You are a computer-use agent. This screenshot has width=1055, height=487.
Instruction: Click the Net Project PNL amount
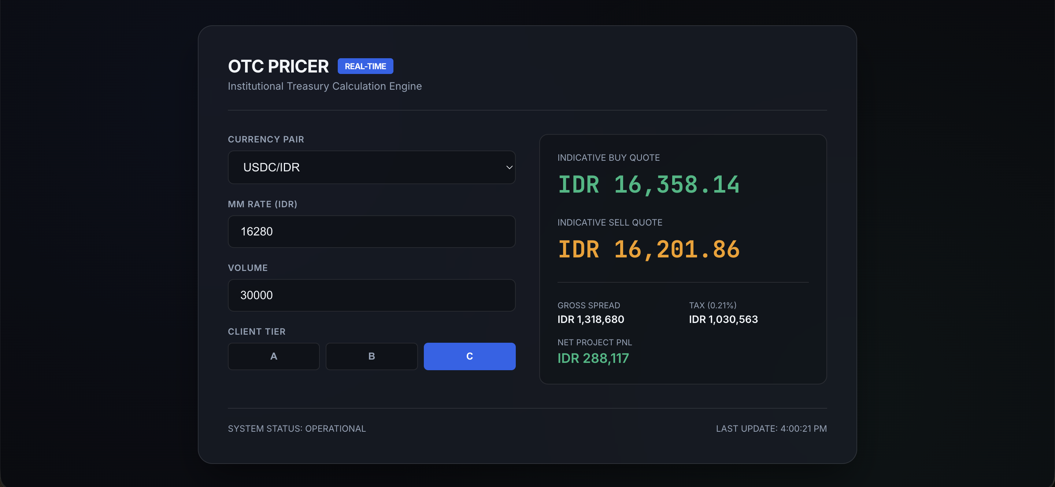593,358
